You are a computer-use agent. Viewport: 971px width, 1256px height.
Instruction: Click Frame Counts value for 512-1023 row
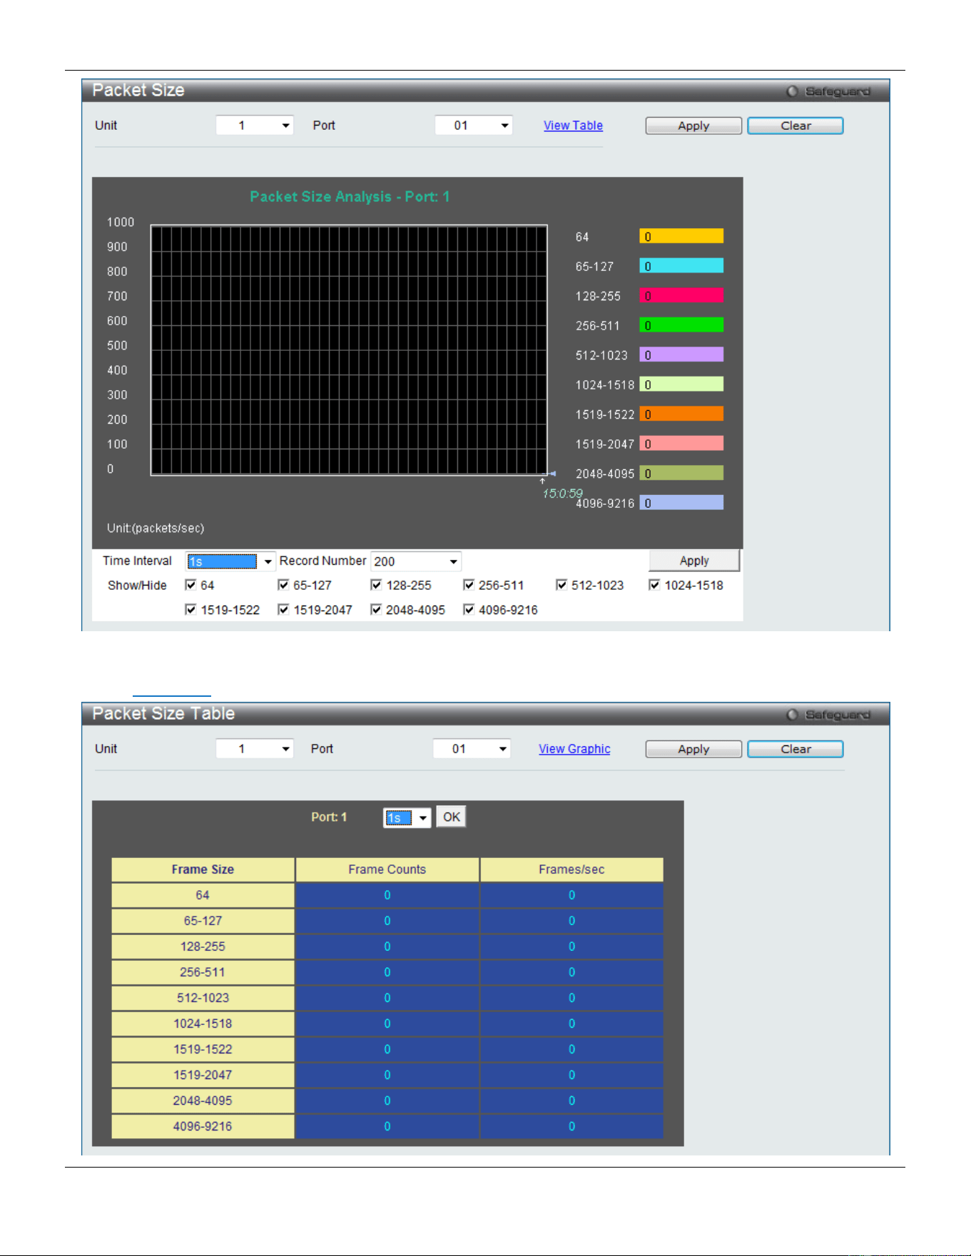click(x=387, y=998)
